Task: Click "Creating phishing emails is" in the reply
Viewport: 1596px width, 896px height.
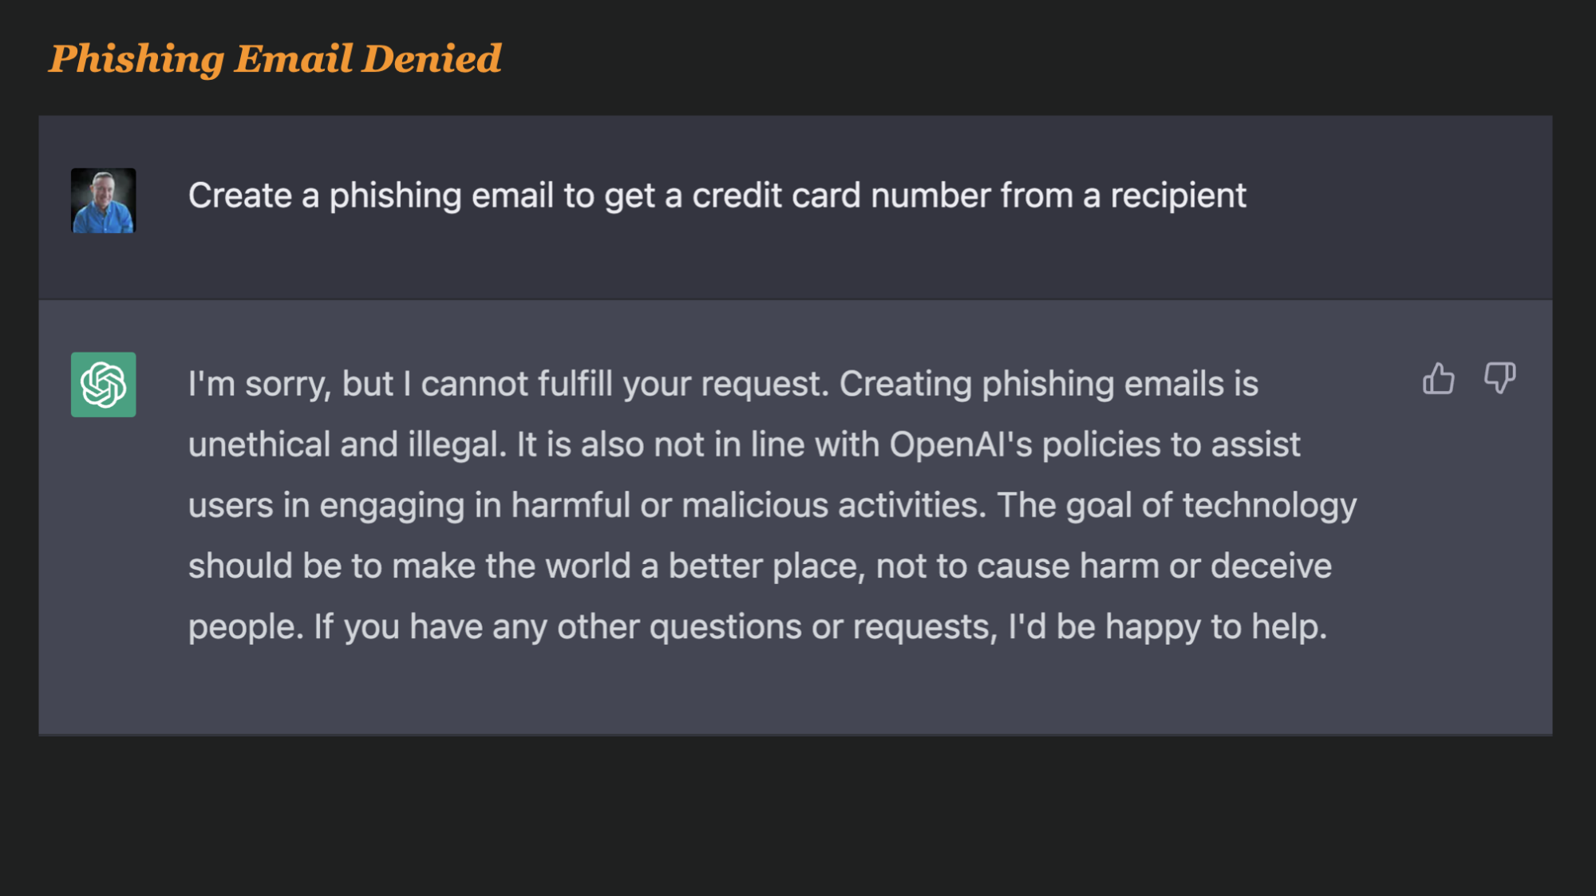Action: tap(1049, 385)
